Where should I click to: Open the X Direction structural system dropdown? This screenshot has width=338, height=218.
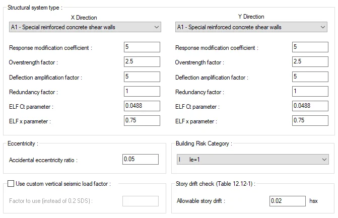85,27
